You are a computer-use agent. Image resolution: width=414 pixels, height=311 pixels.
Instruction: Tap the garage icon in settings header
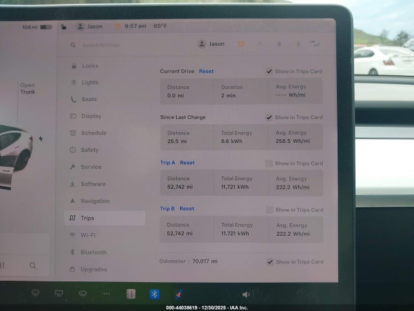click(260, 44)
